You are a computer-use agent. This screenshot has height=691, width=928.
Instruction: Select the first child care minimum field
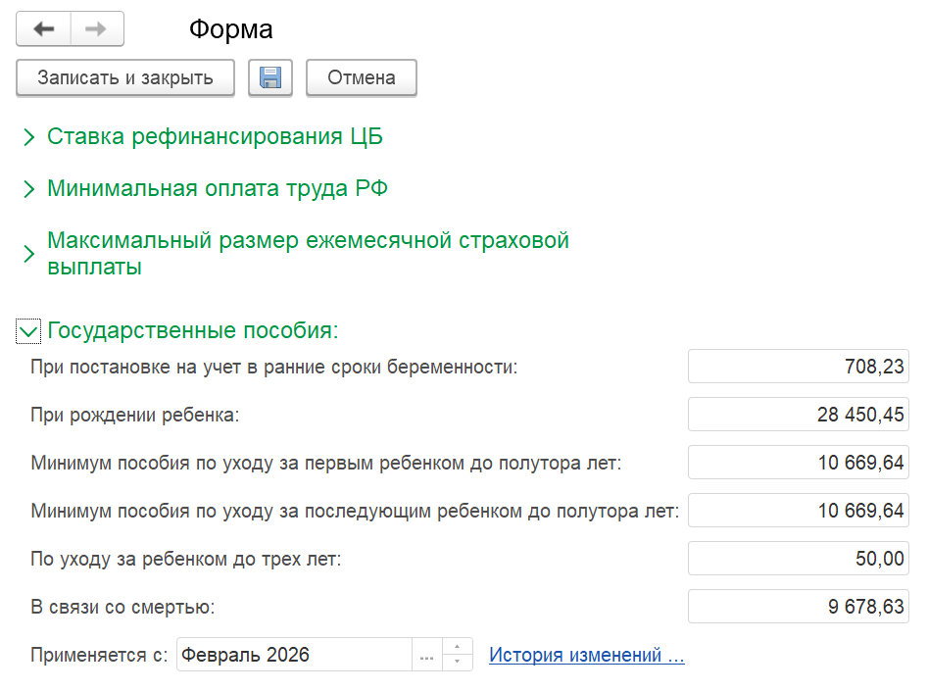798,463
